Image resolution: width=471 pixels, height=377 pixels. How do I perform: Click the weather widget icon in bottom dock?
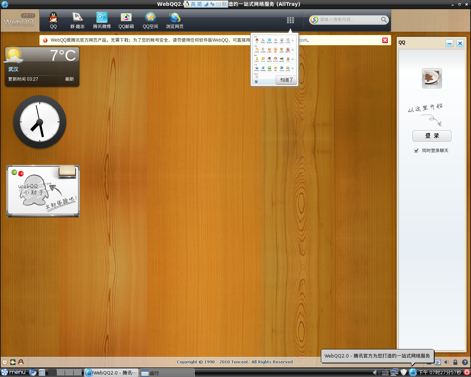point(13,362)
